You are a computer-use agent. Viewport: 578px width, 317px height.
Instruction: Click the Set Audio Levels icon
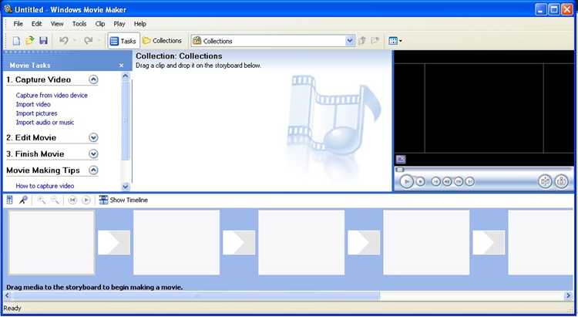point(10,200)
